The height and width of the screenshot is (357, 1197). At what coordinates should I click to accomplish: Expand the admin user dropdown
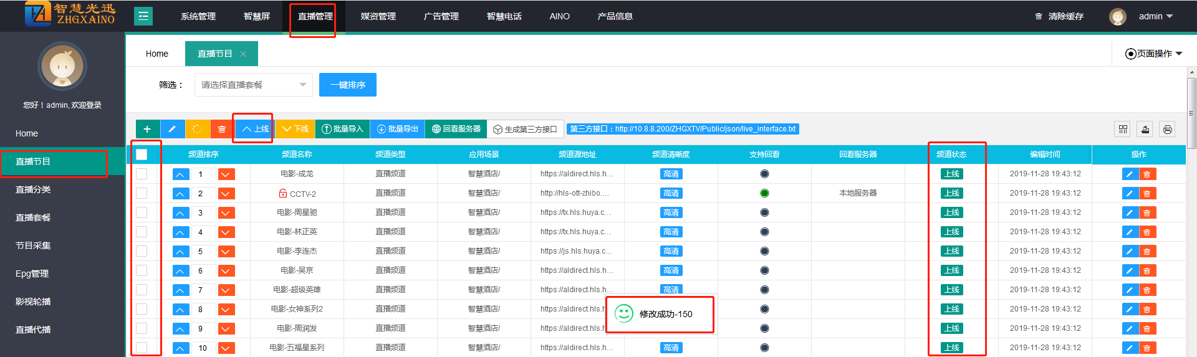(x=1155, y=16)
